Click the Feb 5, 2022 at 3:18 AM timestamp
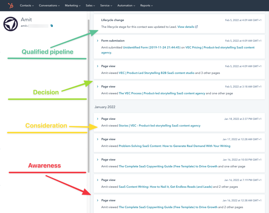269x213 pixels. [x=243, y=87]
